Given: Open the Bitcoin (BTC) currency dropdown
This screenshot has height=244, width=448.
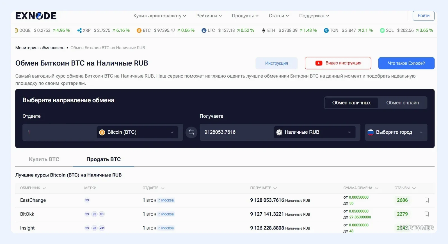Looking at the screenshot, I should pyautogui.click(x=138, y=132).
